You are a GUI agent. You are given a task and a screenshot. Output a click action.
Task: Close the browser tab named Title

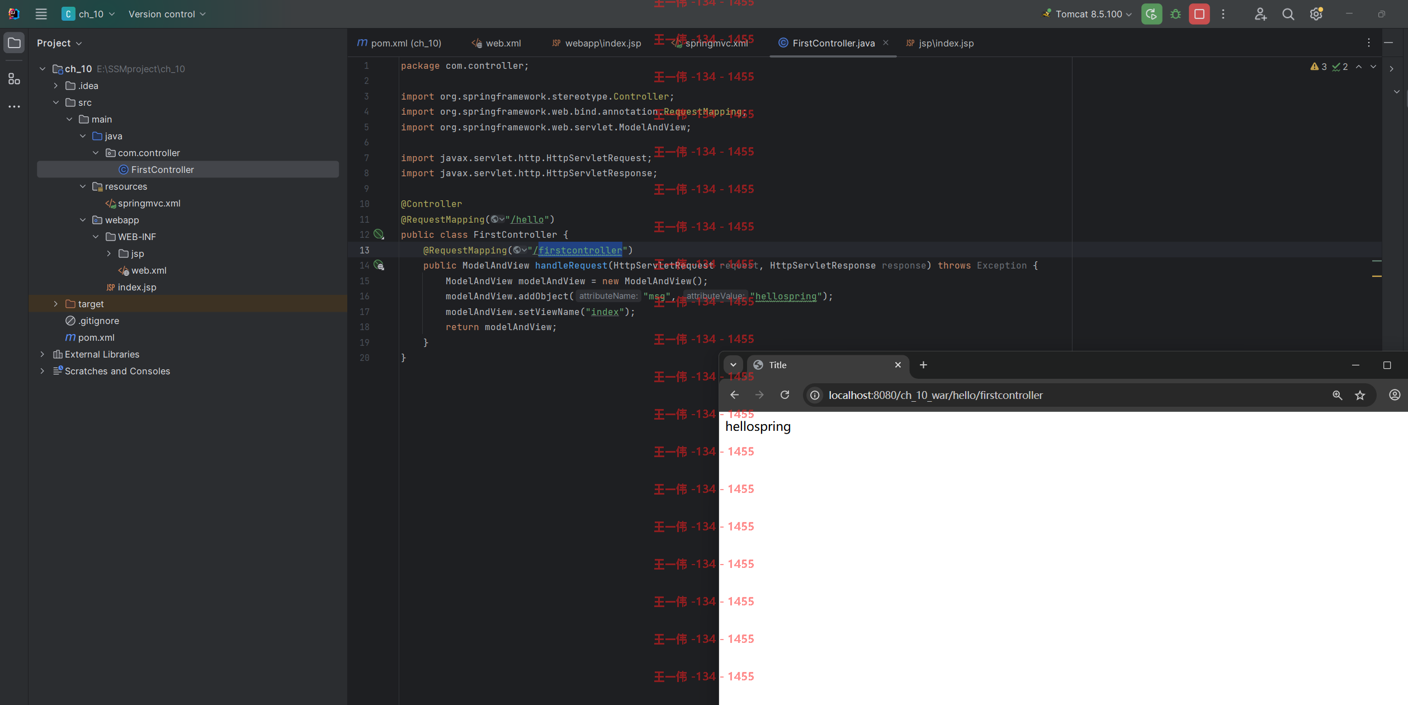897,365
